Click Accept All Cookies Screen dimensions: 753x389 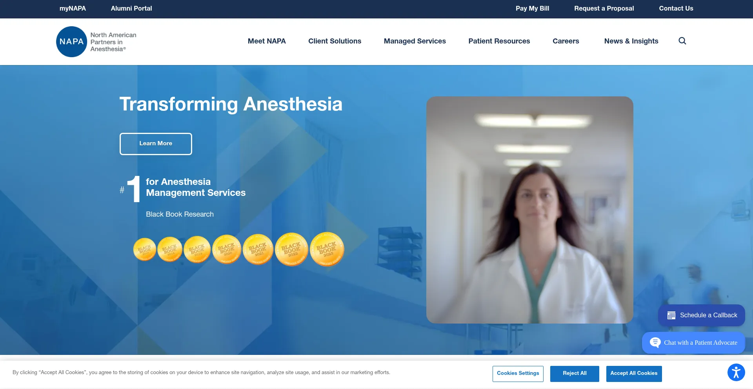click(x=634, y=373)
